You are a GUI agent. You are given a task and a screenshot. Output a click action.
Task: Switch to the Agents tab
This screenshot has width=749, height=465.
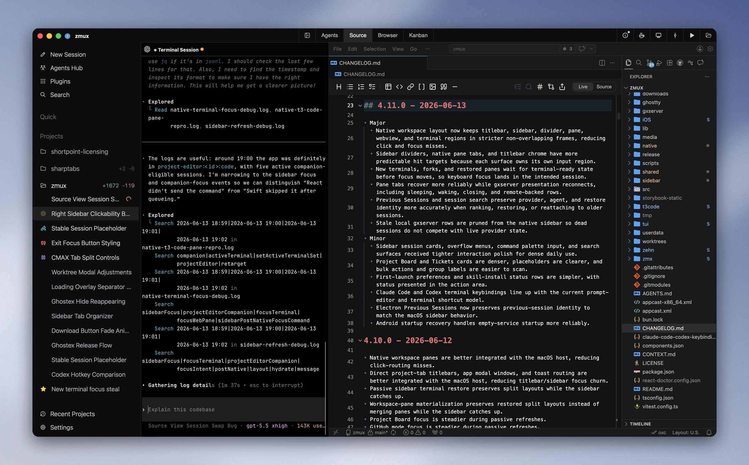pyautogui.click(x=329, y=35)
